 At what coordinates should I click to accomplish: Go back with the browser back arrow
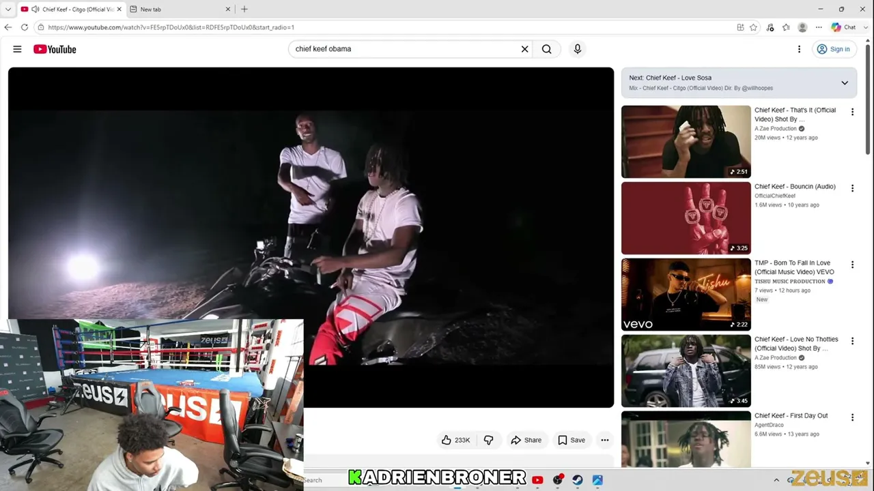coord(8,27)
